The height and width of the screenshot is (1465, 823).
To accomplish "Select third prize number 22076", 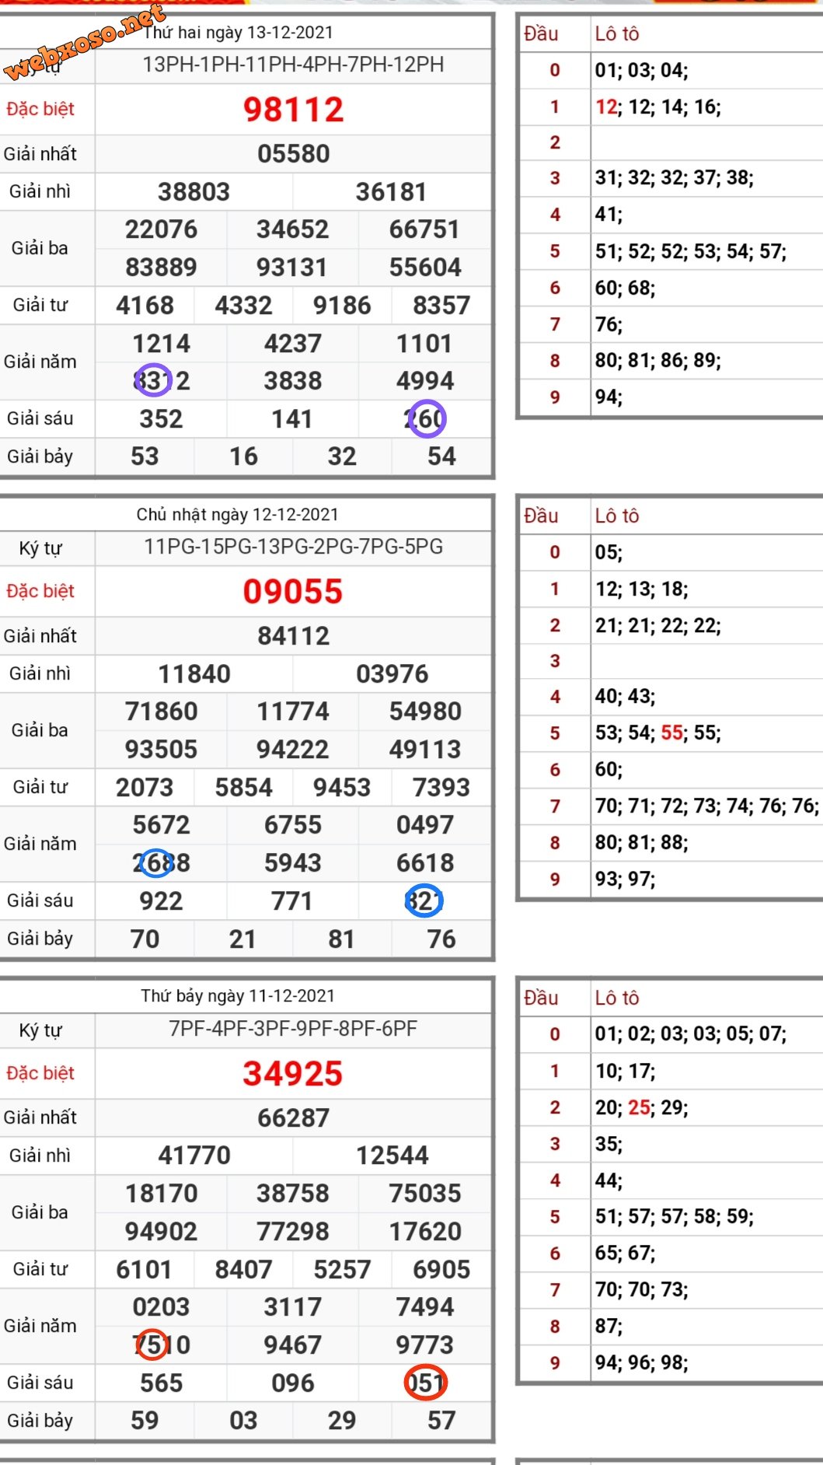I will click(162, 229).
